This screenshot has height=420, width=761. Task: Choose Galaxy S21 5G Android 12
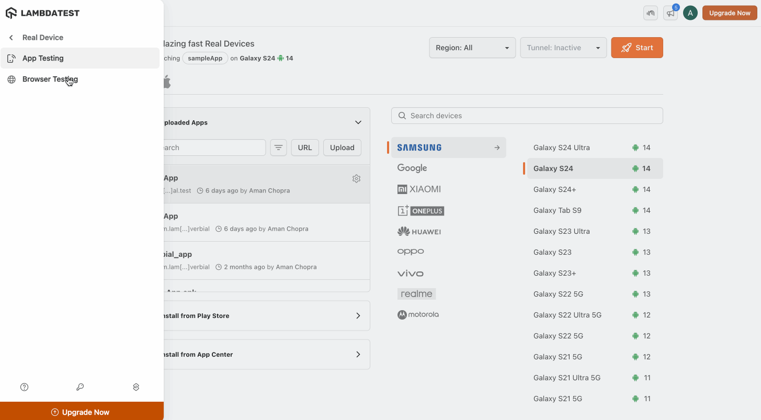(595, 357)
